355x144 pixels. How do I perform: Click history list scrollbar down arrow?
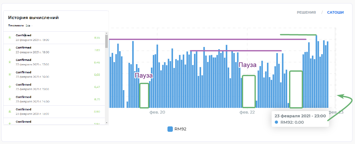[106, 122]
